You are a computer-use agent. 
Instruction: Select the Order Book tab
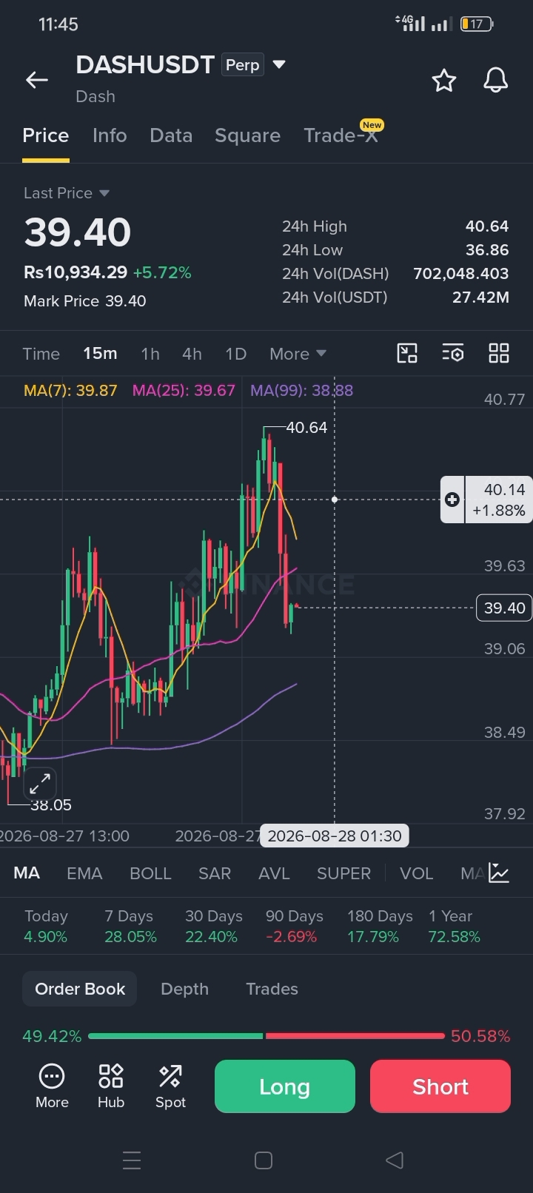point(80,989)
